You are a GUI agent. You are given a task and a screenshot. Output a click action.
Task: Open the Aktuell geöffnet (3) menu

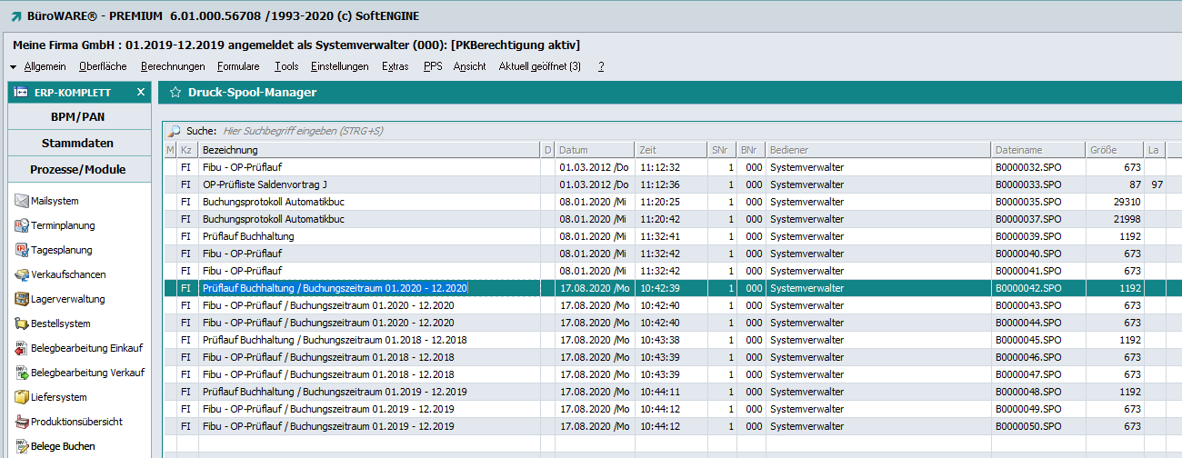tap(539, 66)
